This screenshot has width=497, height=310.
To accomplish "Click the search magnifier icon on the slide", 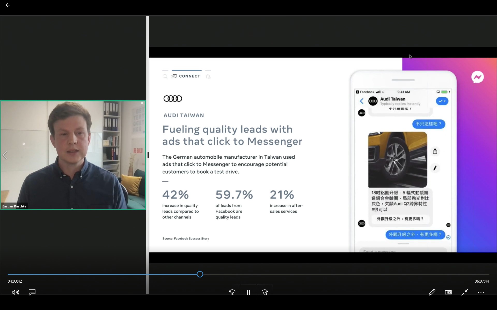I will (165, 76).
